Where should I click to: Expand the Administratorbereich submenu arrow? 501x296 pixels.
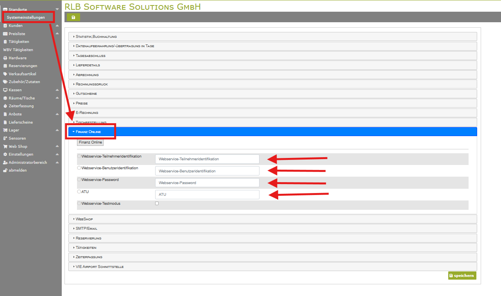(x=57, y=163)
